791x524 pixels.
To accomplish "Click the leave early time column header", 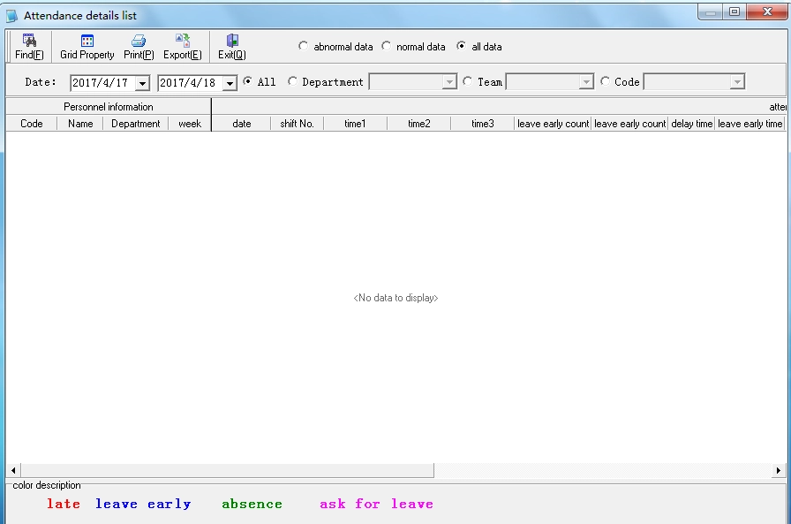I will click(750, 124).
